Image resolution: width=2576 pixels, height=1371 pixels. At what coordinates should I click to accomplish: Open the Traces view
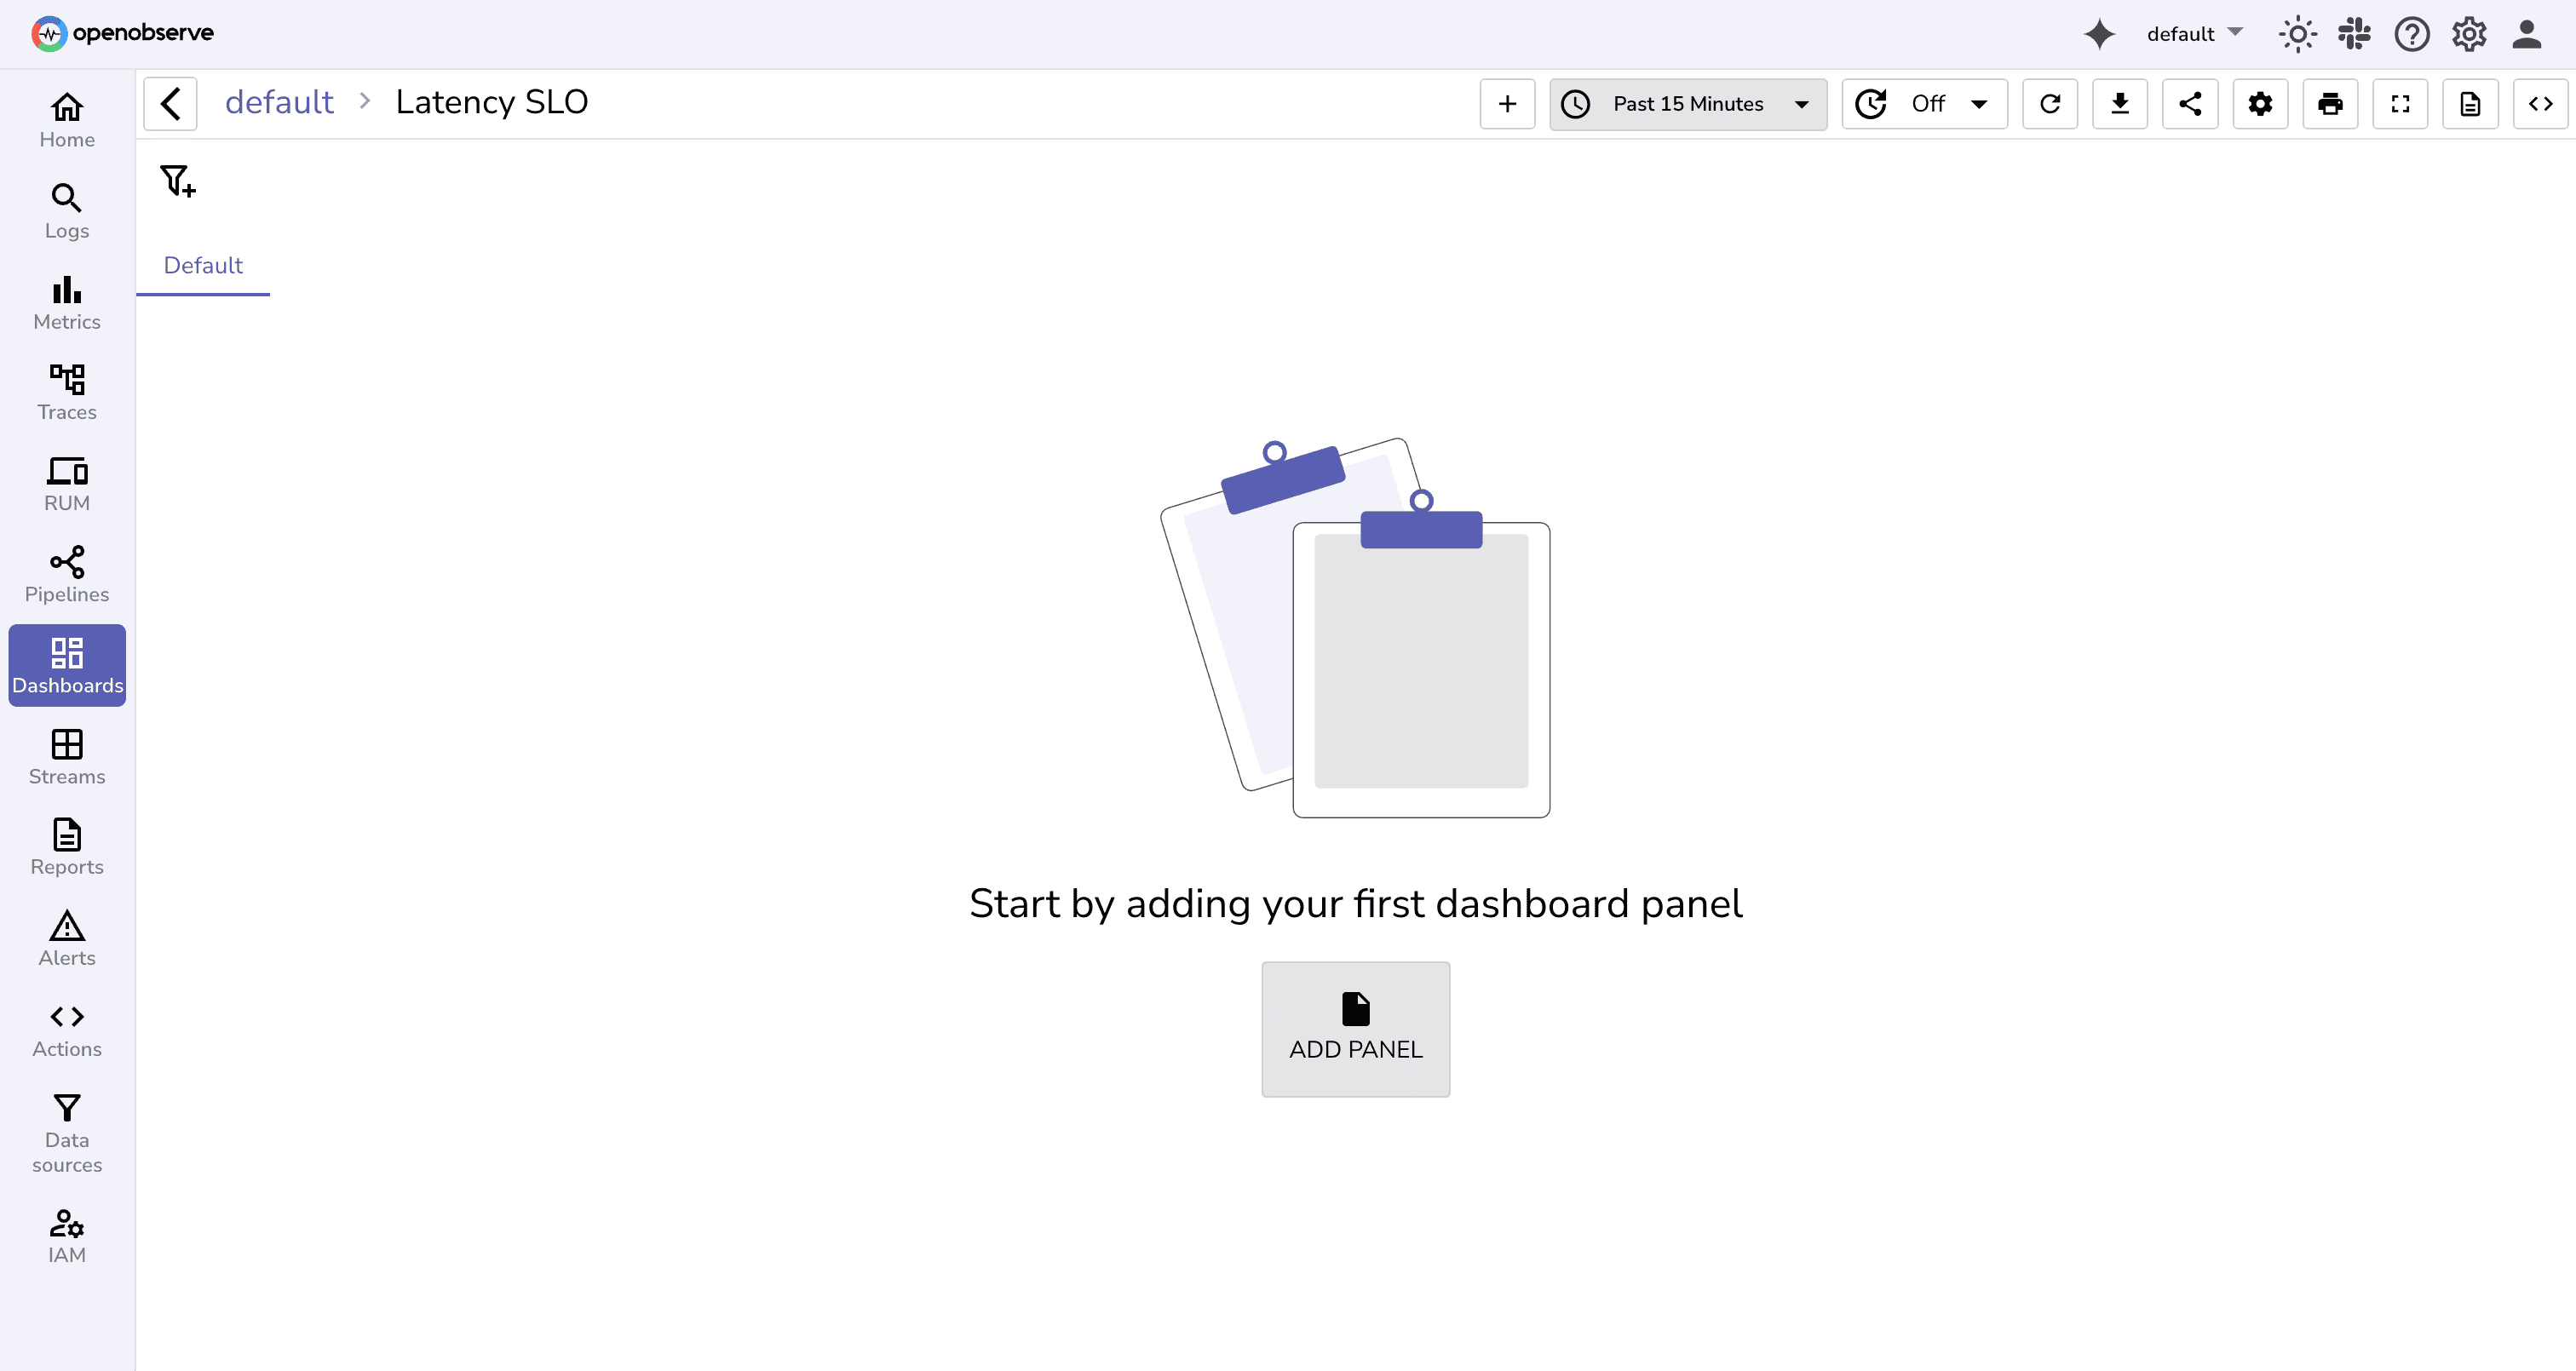point(66,392)
